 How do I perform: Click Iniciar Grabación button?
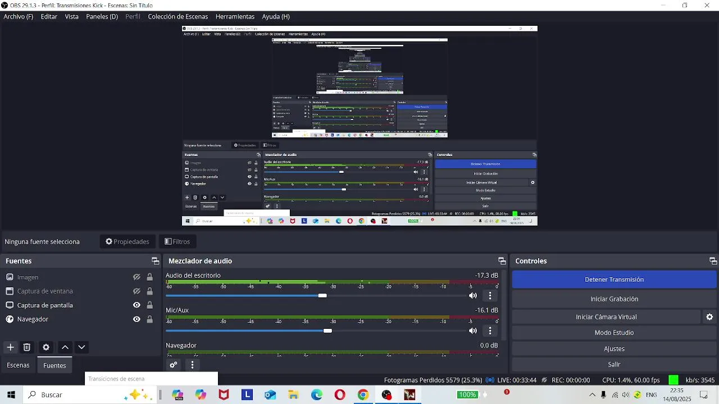(x=614, y=299)
